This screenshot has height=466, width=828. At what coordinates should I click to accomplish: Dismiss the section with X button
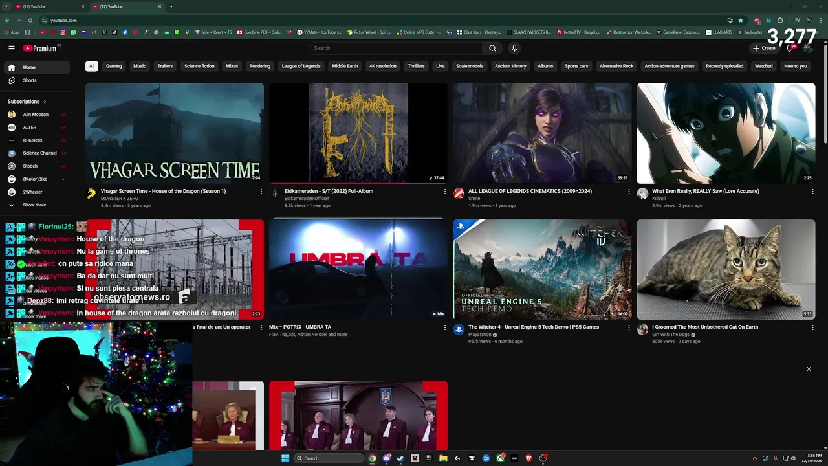[809, 369]
